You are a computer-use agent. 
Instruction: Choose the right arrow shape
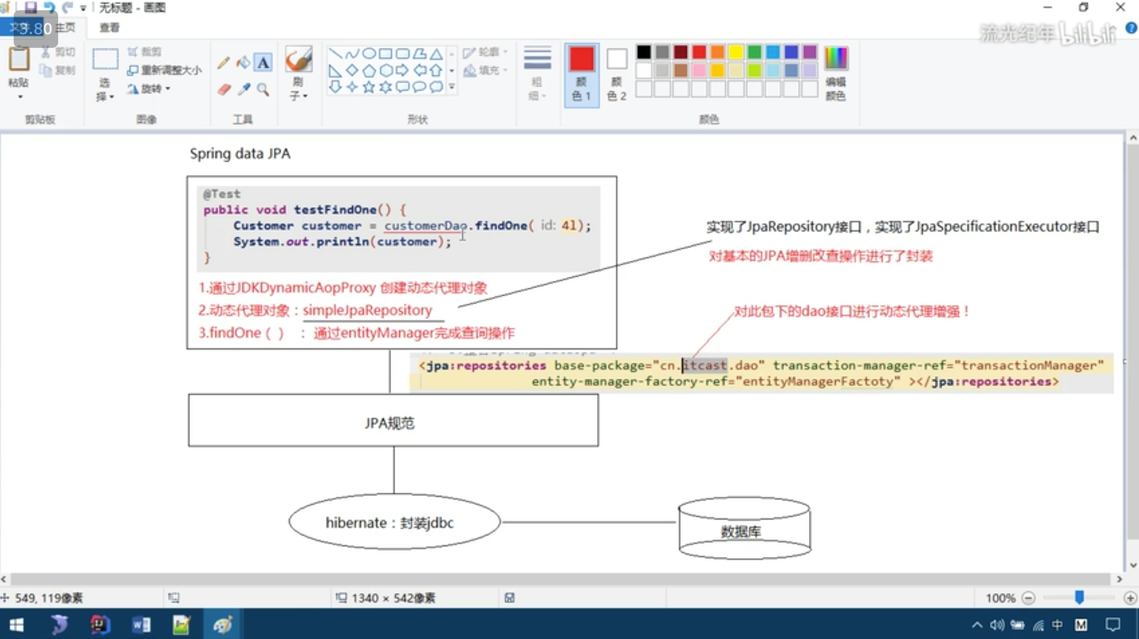(x=402, y=71)
